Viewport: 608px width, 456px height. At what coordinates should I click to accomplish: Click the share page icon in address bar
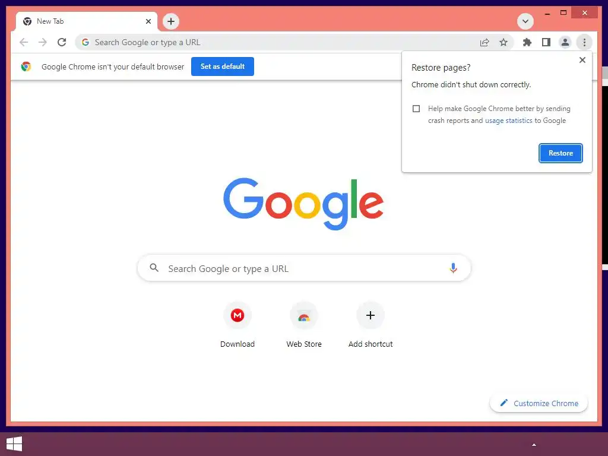coord(484,42)
